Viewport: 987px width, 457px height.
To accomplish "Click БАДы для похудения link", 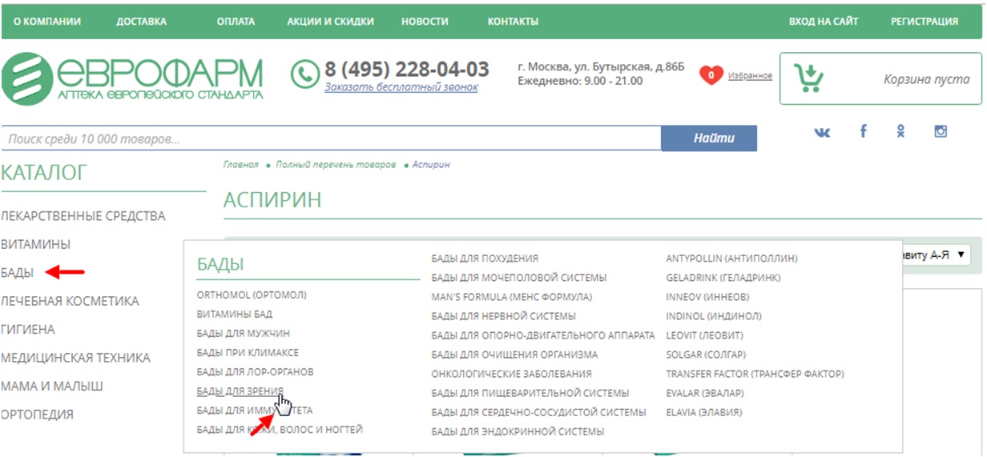I will [x=485, y=259].
